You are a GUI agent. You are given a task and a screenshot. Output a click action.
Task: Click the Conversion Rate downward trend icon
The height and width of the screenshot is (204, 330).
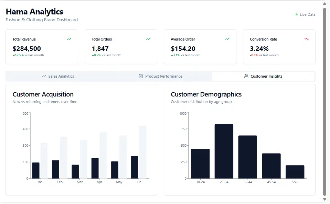306,39
